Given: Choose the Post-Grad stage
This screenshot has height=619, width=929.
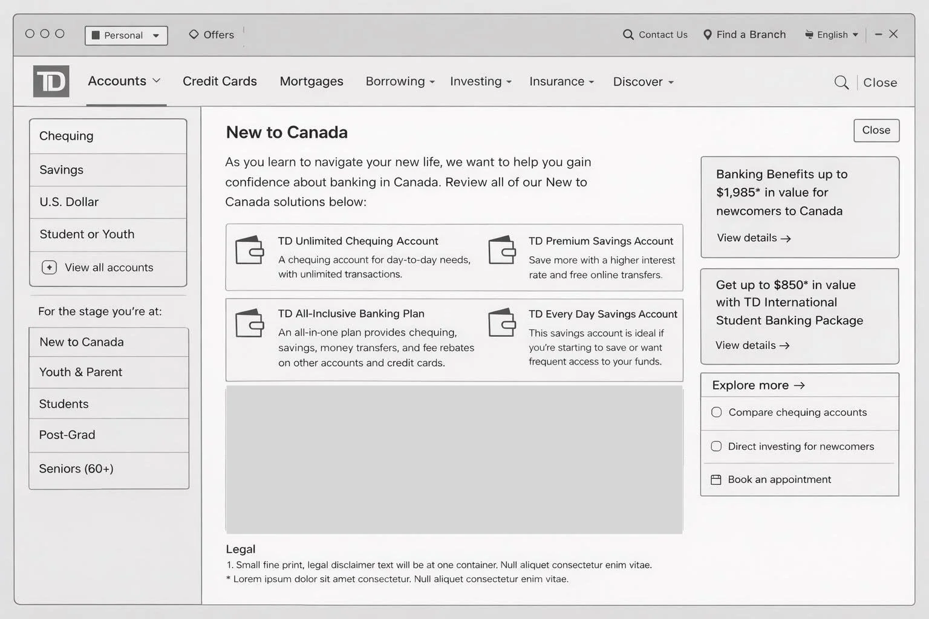Looking at the screenshot, I should click(x=109, y=435).
